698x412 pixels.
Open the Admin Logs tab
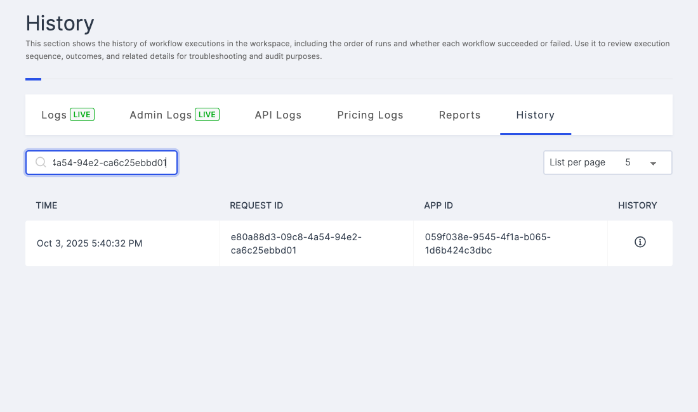161,115
